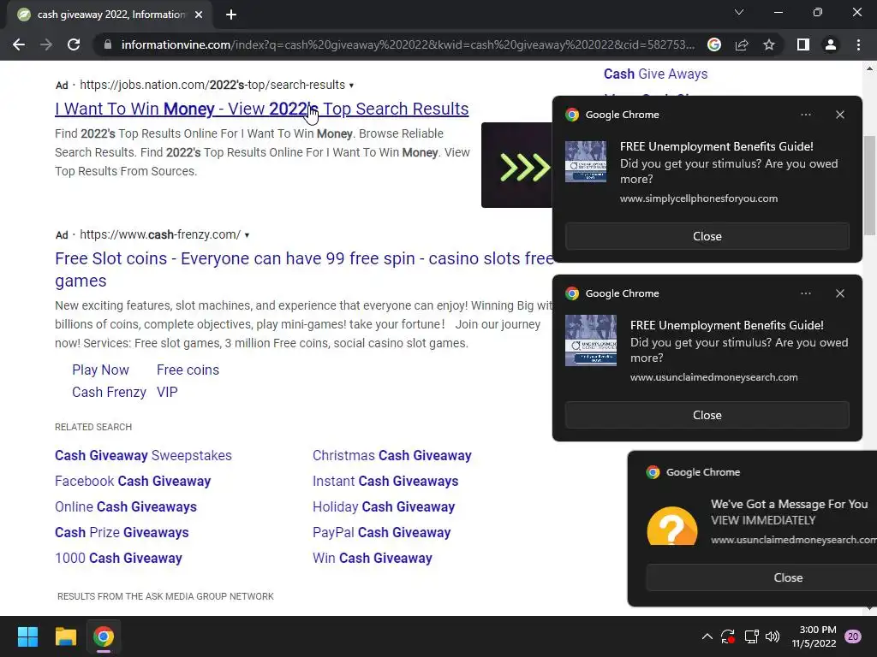The height and width of the screenshot is (657, 877).
Task: Open options on simplycellphonesforyou notification
Action: (805, 115)
